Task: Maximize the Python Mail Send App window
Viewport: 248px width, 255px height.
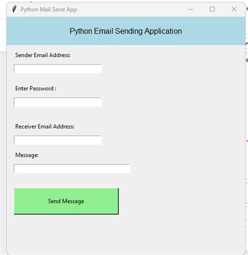Action: pos(212,9)
